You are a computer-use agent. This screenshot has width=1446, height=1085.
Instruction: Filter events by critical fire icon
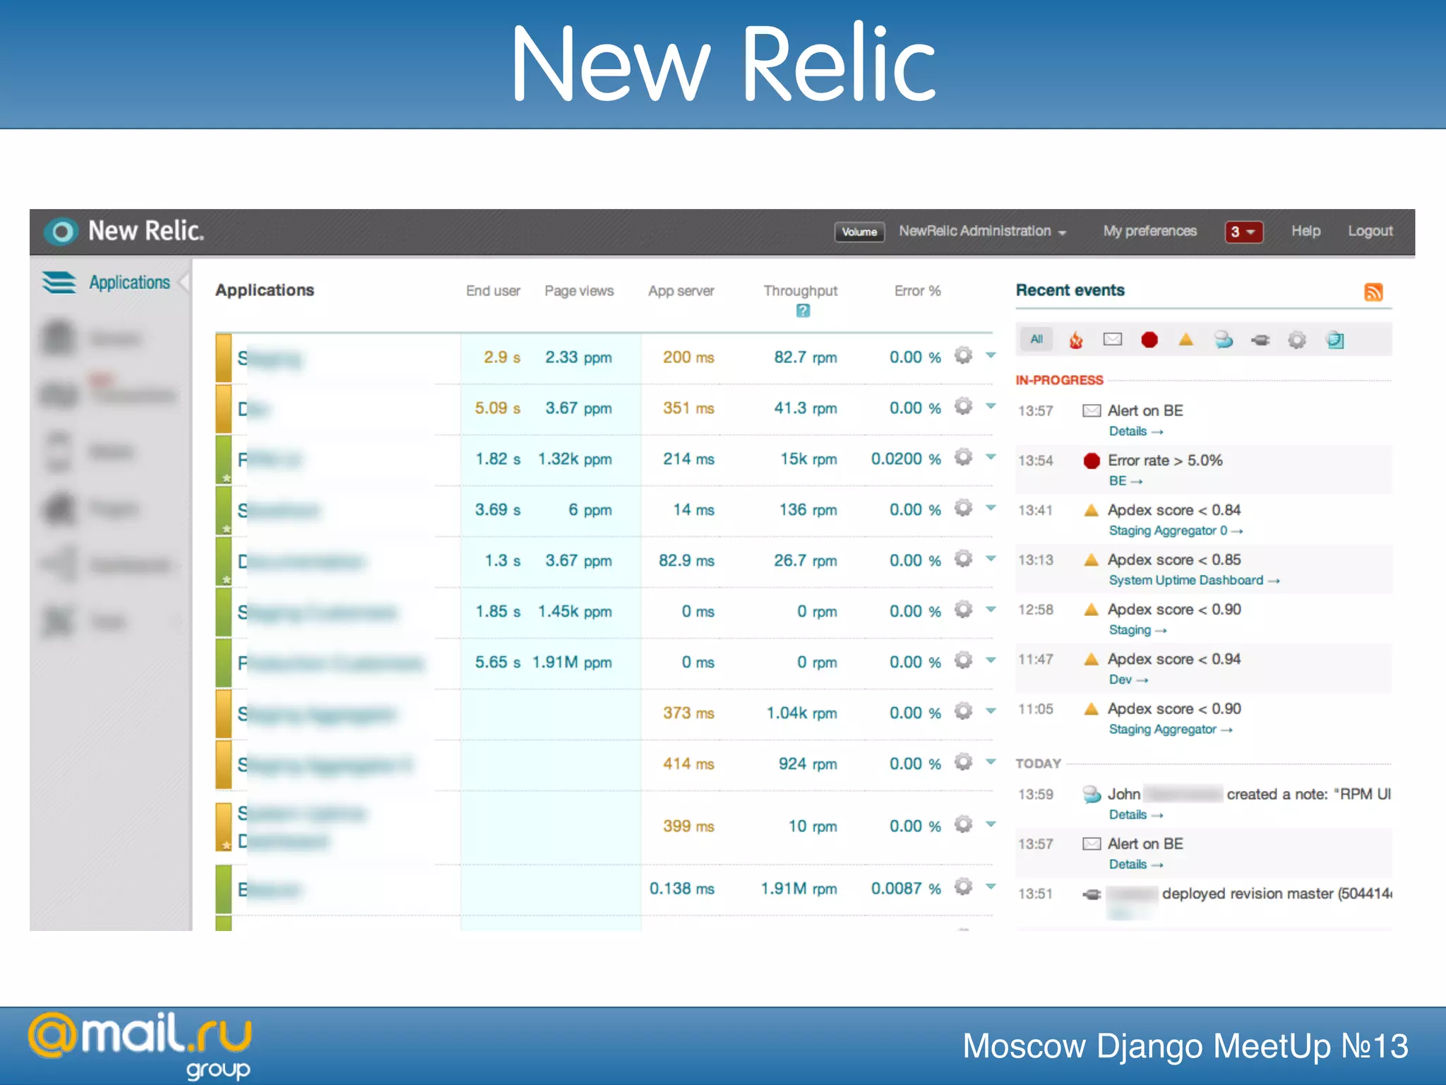pyautogui.click(x=1075, y=340)
